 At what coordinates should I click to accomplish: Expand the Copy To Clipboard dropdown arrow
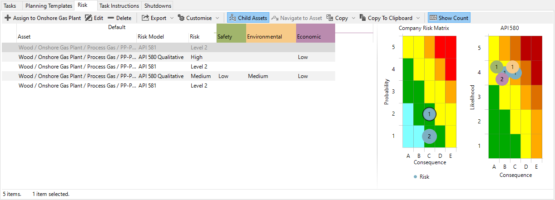point(417,18)
